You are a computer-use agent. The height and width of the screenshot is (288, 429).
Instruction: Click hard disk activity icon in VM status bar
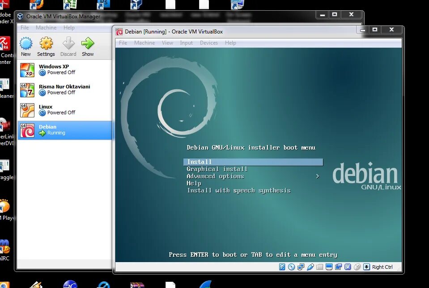282,267
